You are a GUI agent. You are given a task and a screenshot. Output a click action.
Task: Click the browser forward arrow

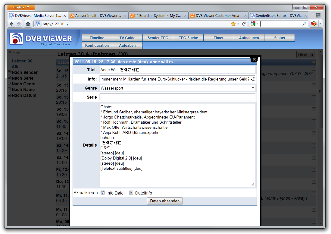click(x=19, y=24)
